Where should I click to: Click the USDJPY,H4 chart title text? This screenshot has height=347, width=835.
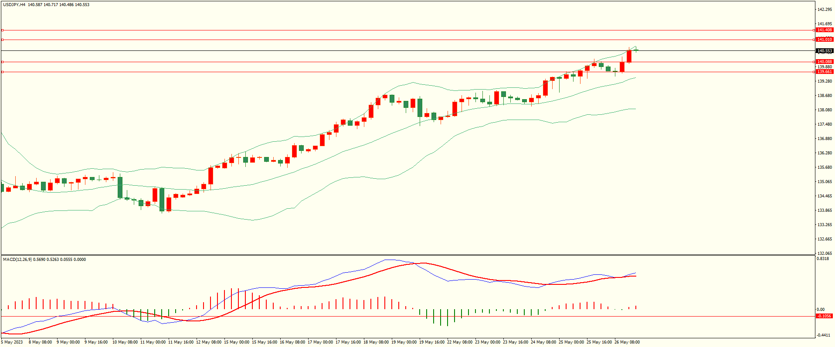coord(14,5)
